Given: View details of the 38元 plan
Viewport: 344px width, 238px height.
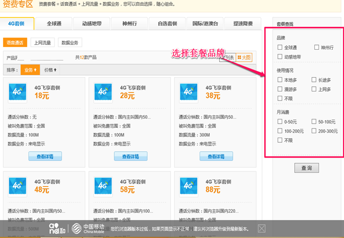Looking at the screenshot, I should pyautogui.click(x=216, y=156).
